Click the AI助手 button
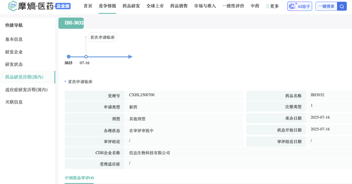 pos(300,6)
